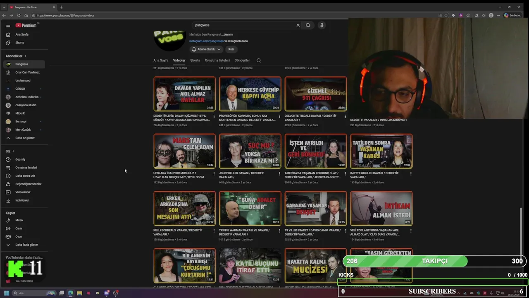Go back with browser back arrow
This screenshot has height=298, width=529.
coord(5,15)
